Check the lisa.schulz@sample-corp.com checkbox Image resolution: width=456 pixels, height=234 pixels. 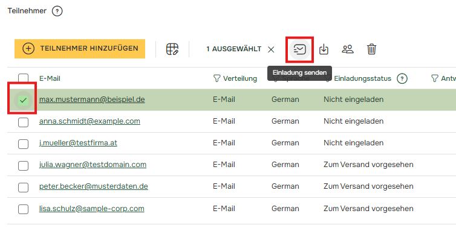point(23,209)
